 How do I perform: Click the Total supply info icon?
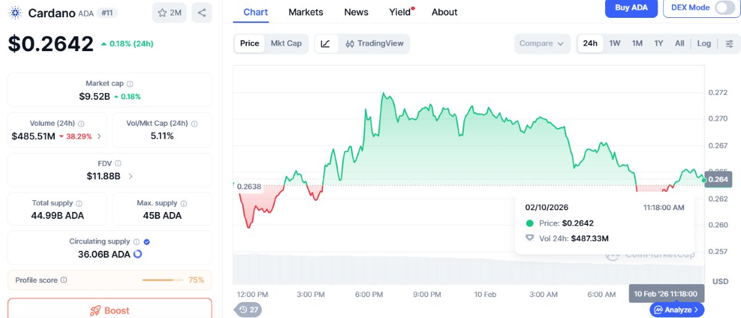tap(79, 203)
